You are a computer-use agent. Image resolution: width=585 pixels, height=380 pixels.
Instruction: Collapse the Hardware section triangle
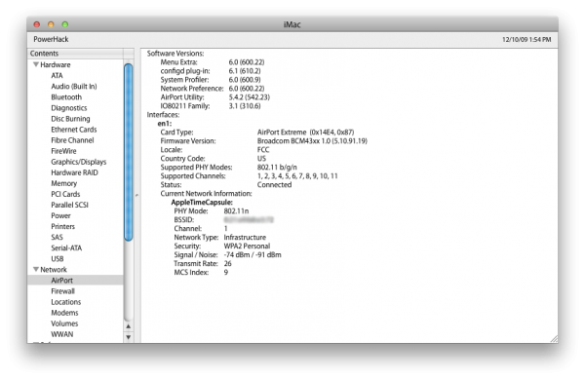coord(36,64)
